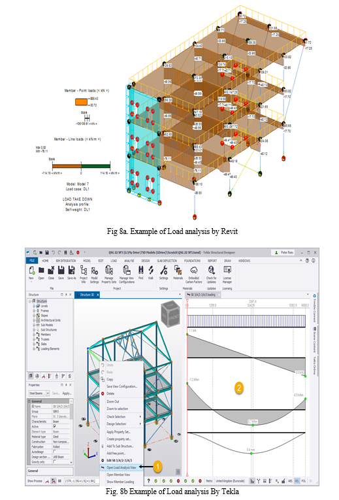
Task: Click the Manage Property Sets icon
Action: (109, 275)
